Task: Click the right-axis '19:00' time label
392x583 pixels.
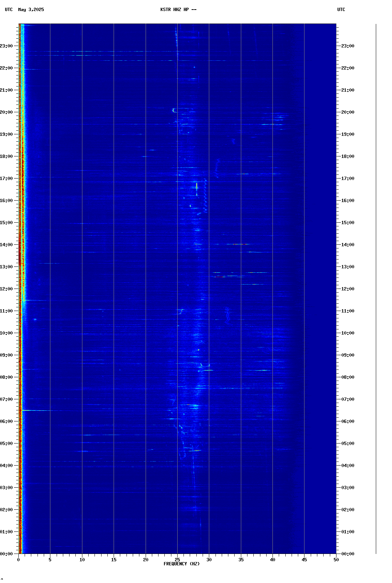Action: [348, 134]
